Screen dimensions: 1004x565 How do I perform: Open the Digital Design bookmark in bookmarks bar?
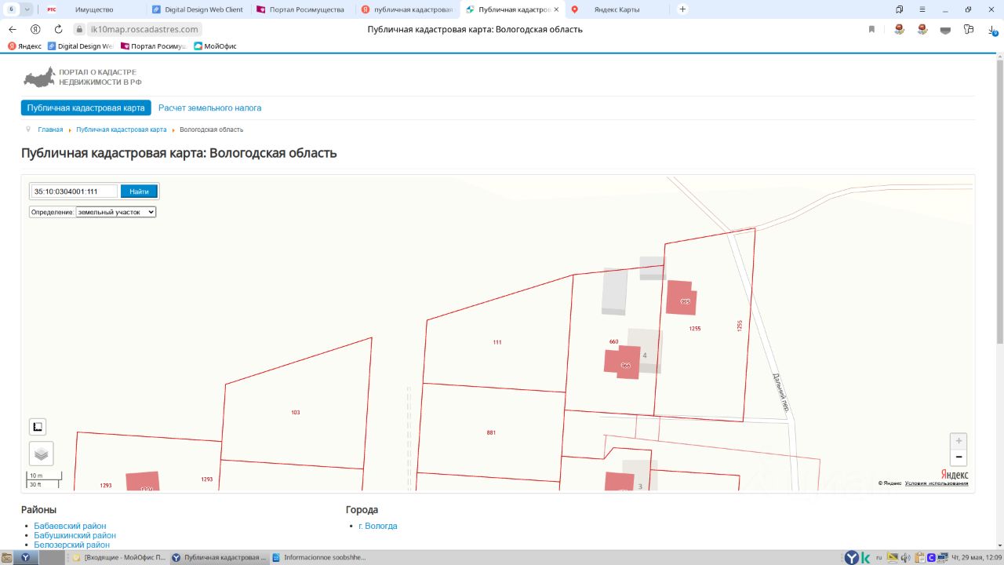point(81,46)
